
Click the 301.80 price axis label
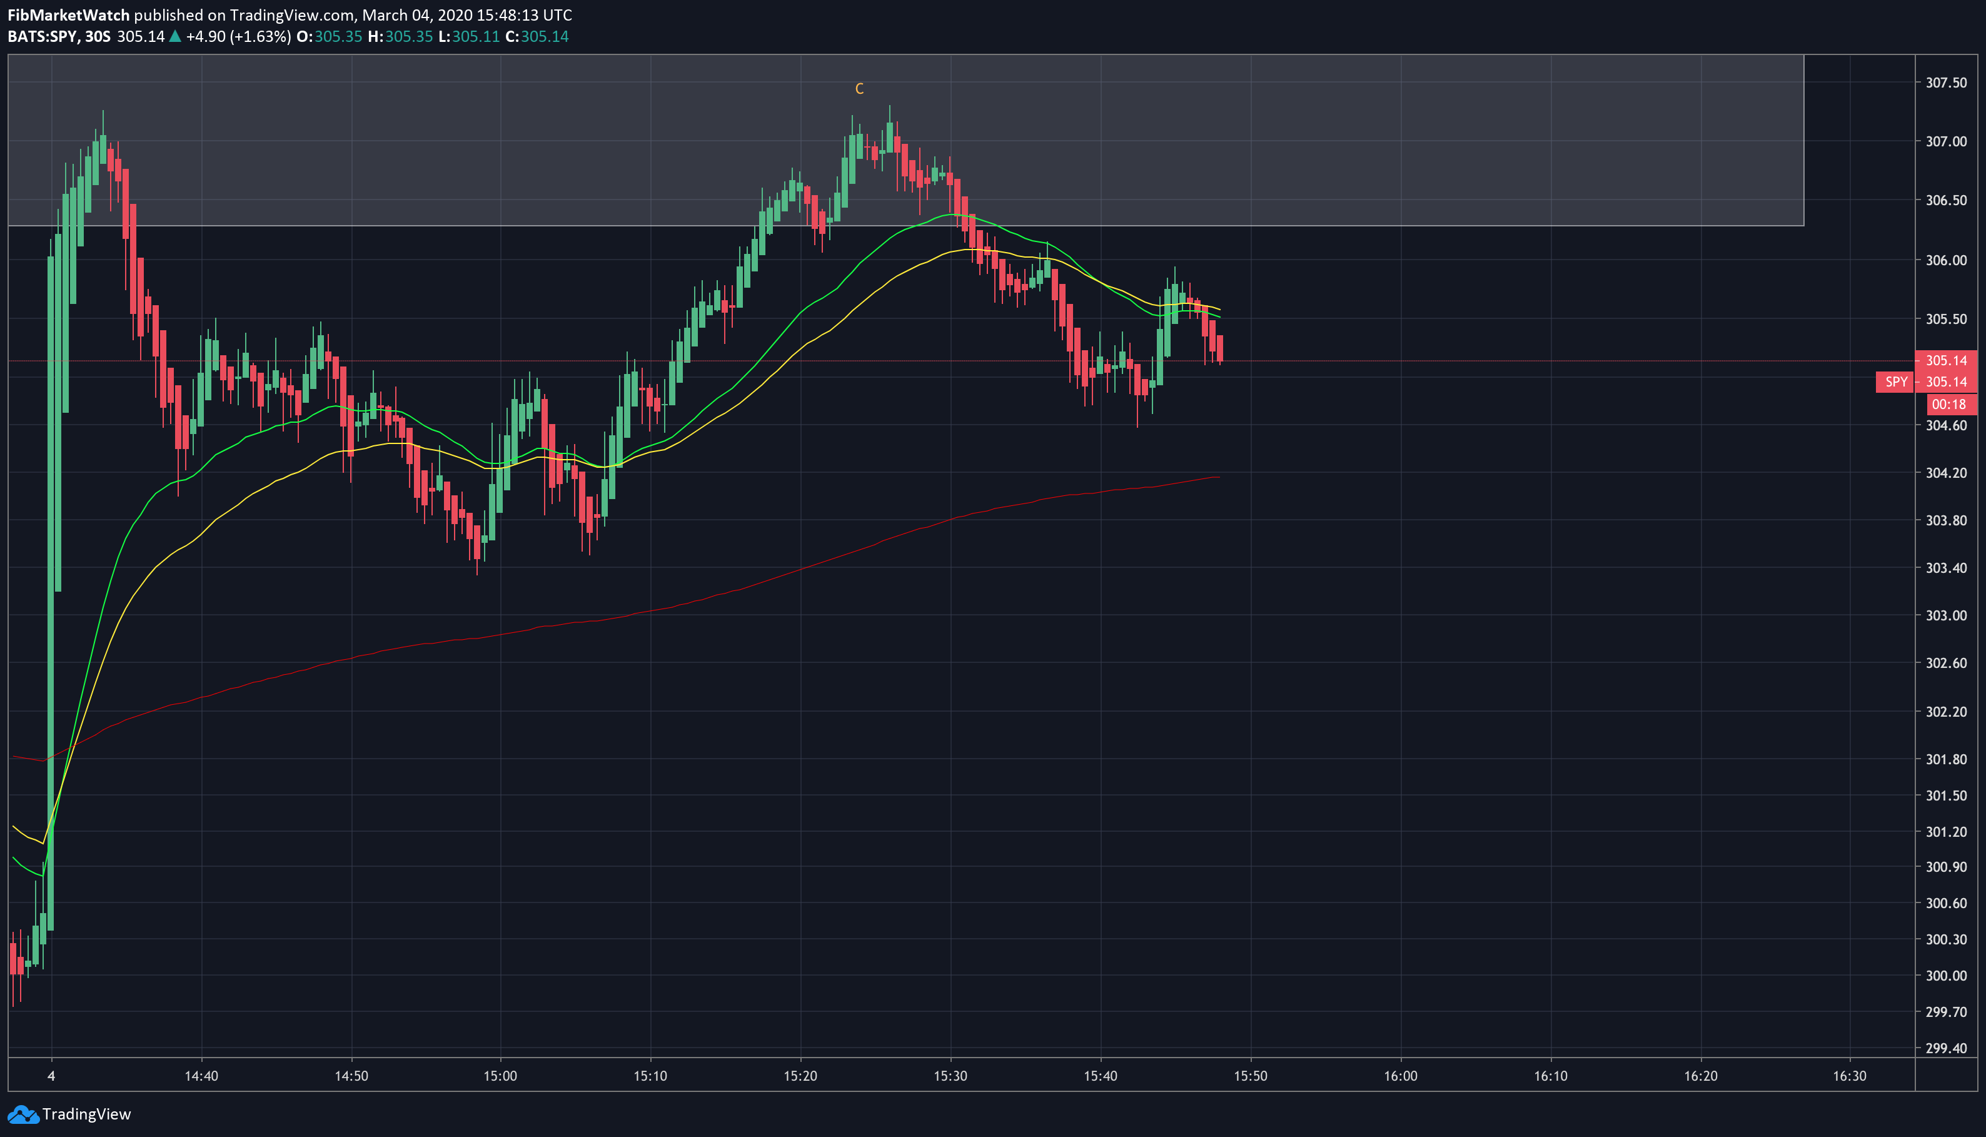click(x=1946, y=760)
